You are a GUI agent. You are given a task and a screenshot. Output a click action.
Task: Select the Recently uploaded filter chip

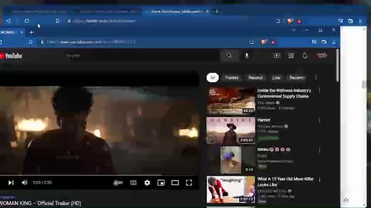point(297,77)
